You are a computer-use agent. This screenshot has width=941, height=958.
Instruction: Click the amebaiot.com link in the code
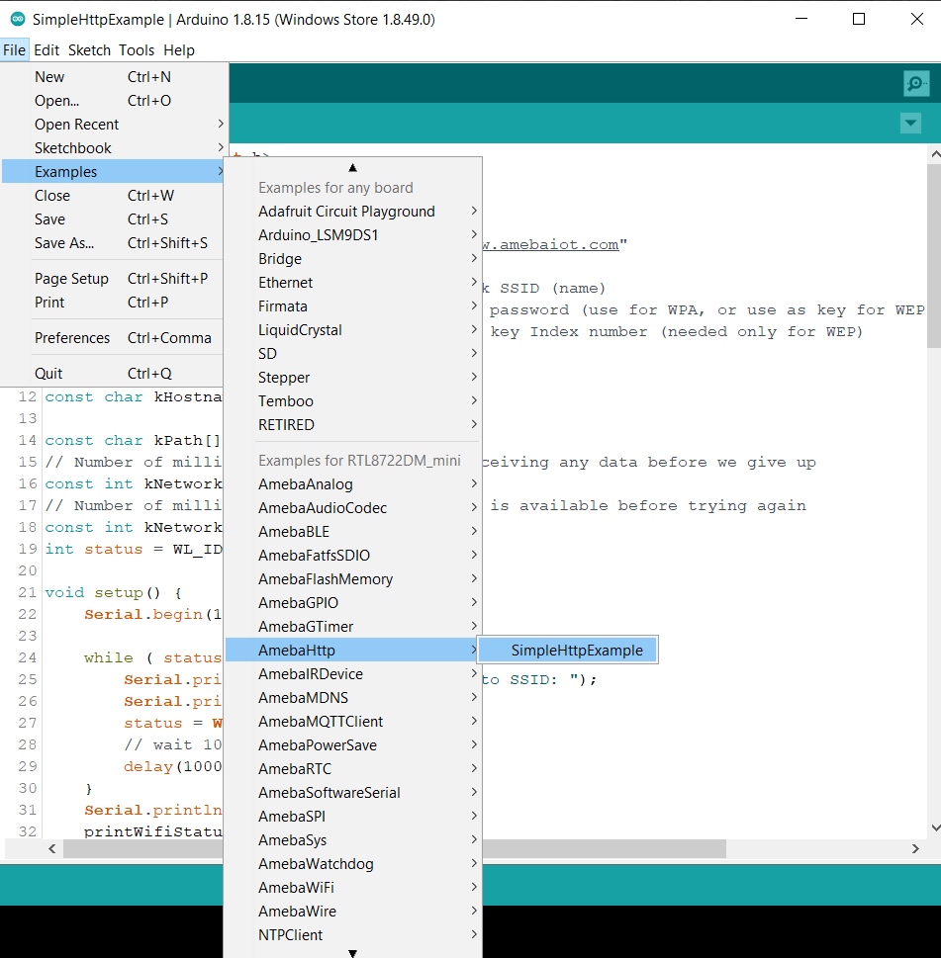coord(550,244)
